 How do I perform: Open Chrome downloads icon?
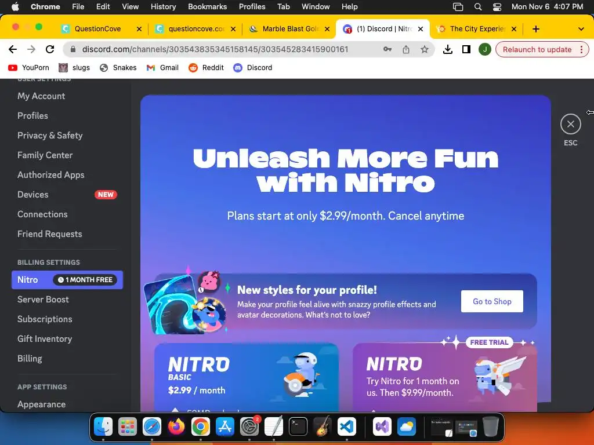tap(448, 49)
